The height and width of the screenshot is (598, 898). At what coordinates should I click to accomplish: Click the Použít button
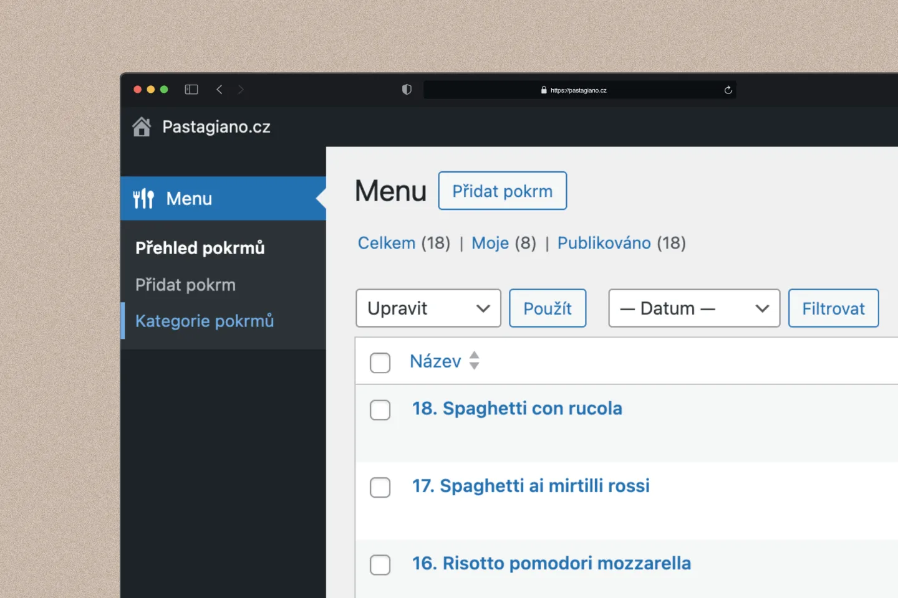pyautogui.click(x=548, y=308)
